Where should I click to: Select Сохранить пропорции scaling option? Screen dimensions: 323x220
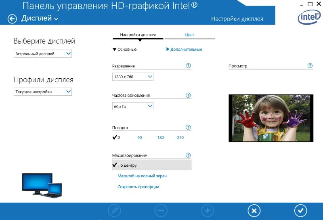138,187
